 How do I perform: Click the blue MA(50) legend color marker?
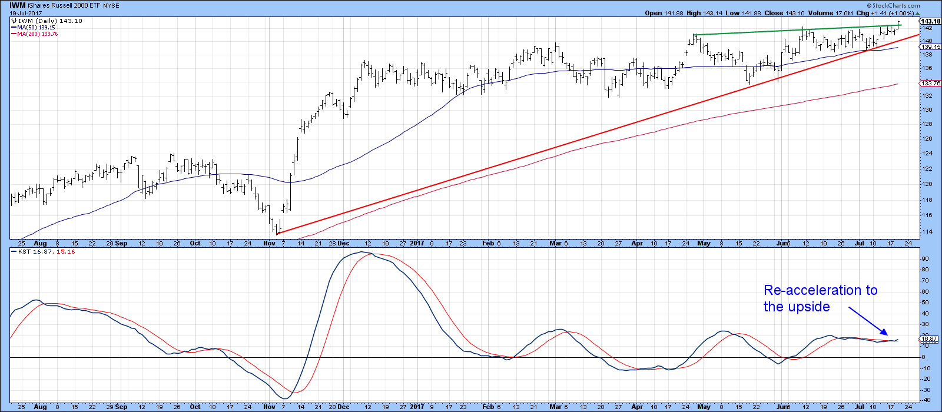[14, 28]
